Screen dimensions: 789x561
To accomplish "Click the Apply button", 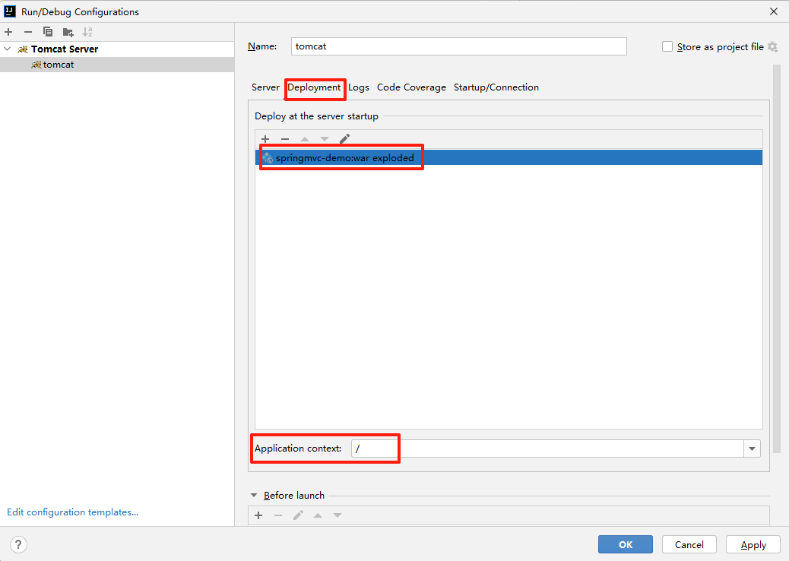I will (x=753, y=544).
